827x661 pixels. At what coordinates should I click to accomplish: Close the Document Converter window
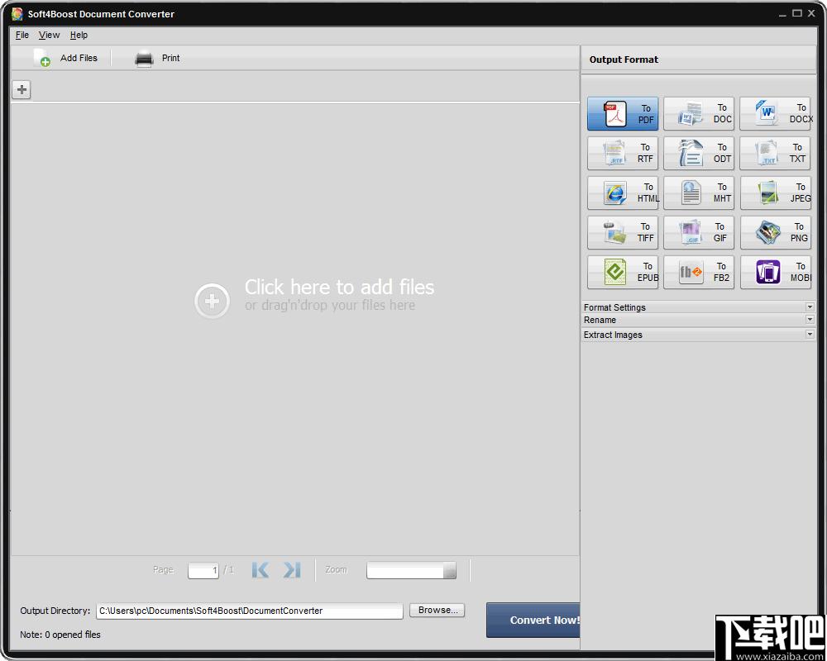811,14
